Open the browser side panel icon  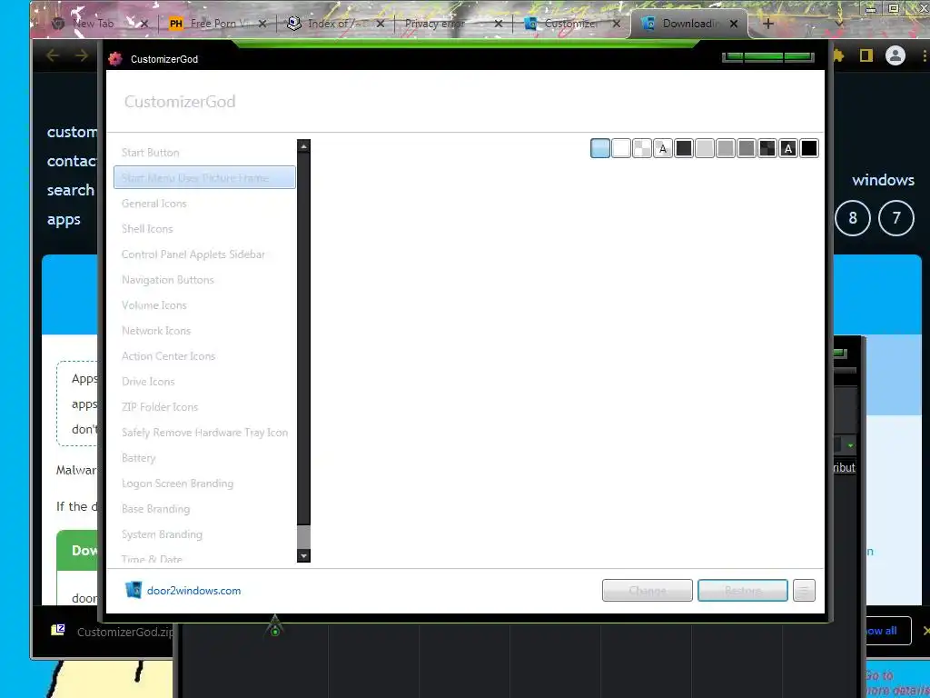click(x=866, y=55)
